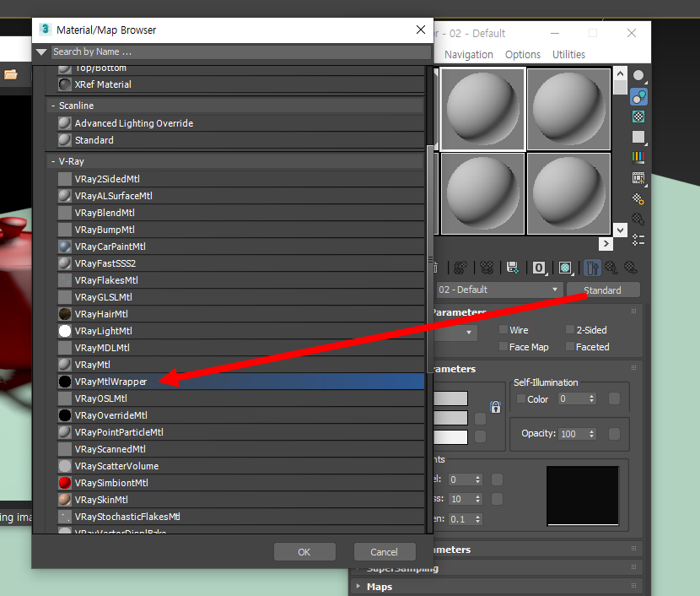Open the Navigation menu
The width and height of the screenshot is (700, 596).
pos(469,55)
